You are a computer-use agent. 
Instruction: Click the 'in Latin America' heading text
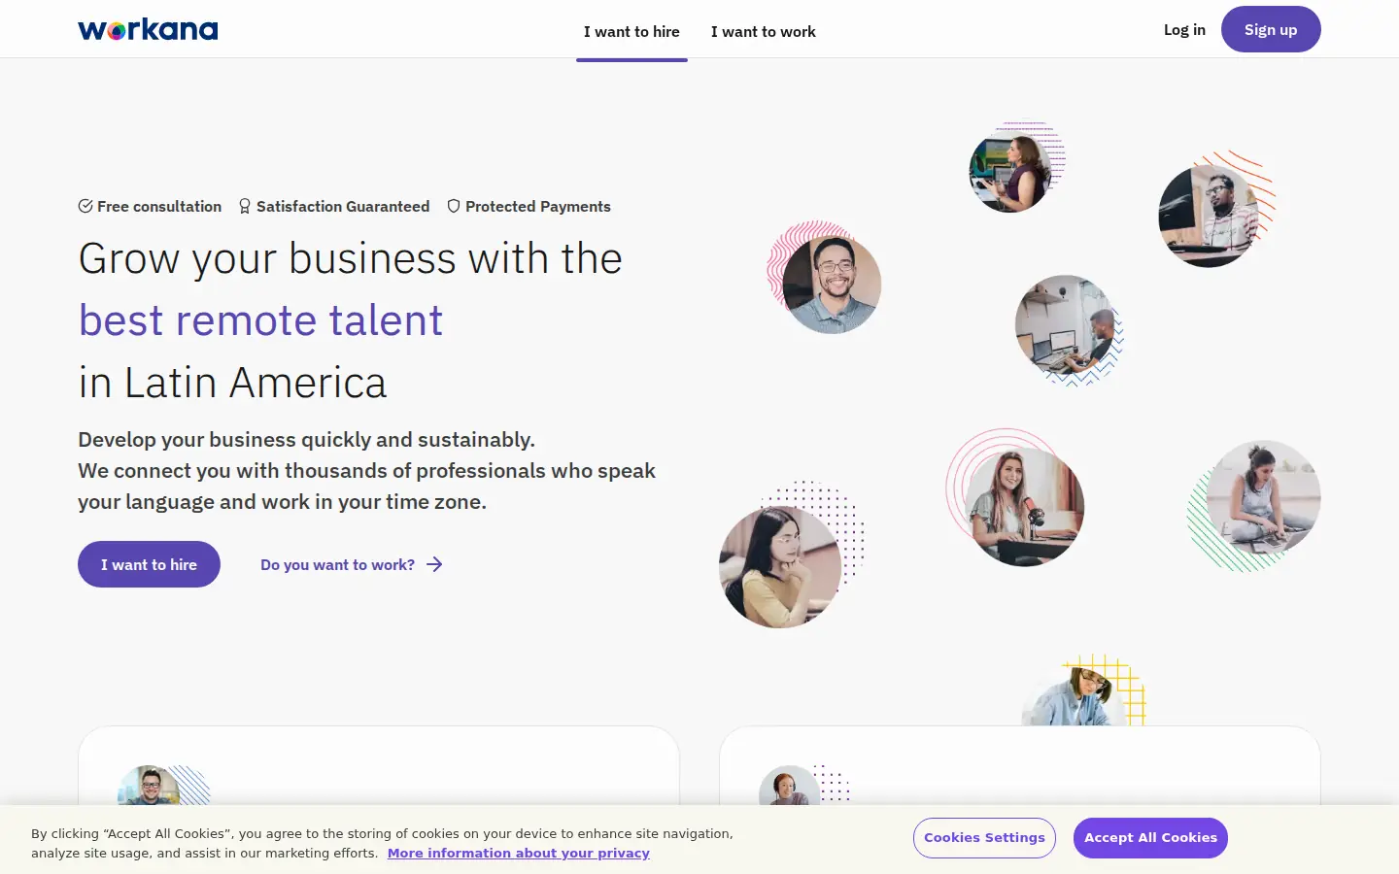coord(232,383)
